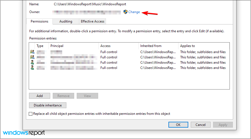
Task: Click the user icon on third permission entry
Action: pos(32,63)
